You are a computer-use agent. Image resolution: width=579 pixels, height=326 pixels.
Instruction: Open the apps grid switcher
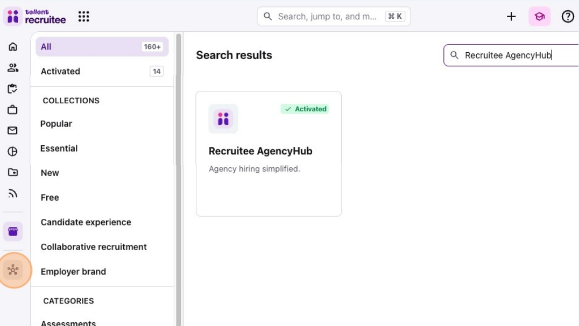click(84, 16)
